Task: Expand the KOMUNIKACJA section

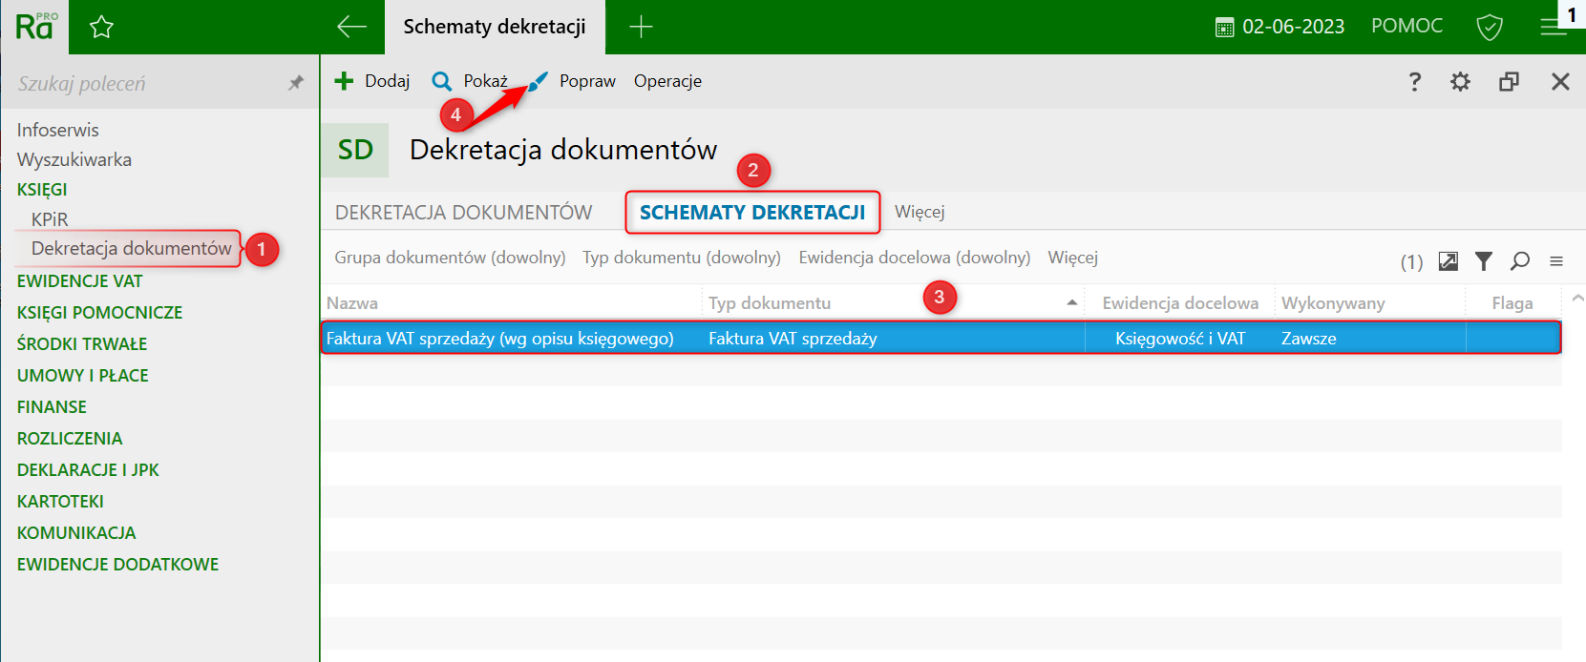Action: click(x=76, y=533)
